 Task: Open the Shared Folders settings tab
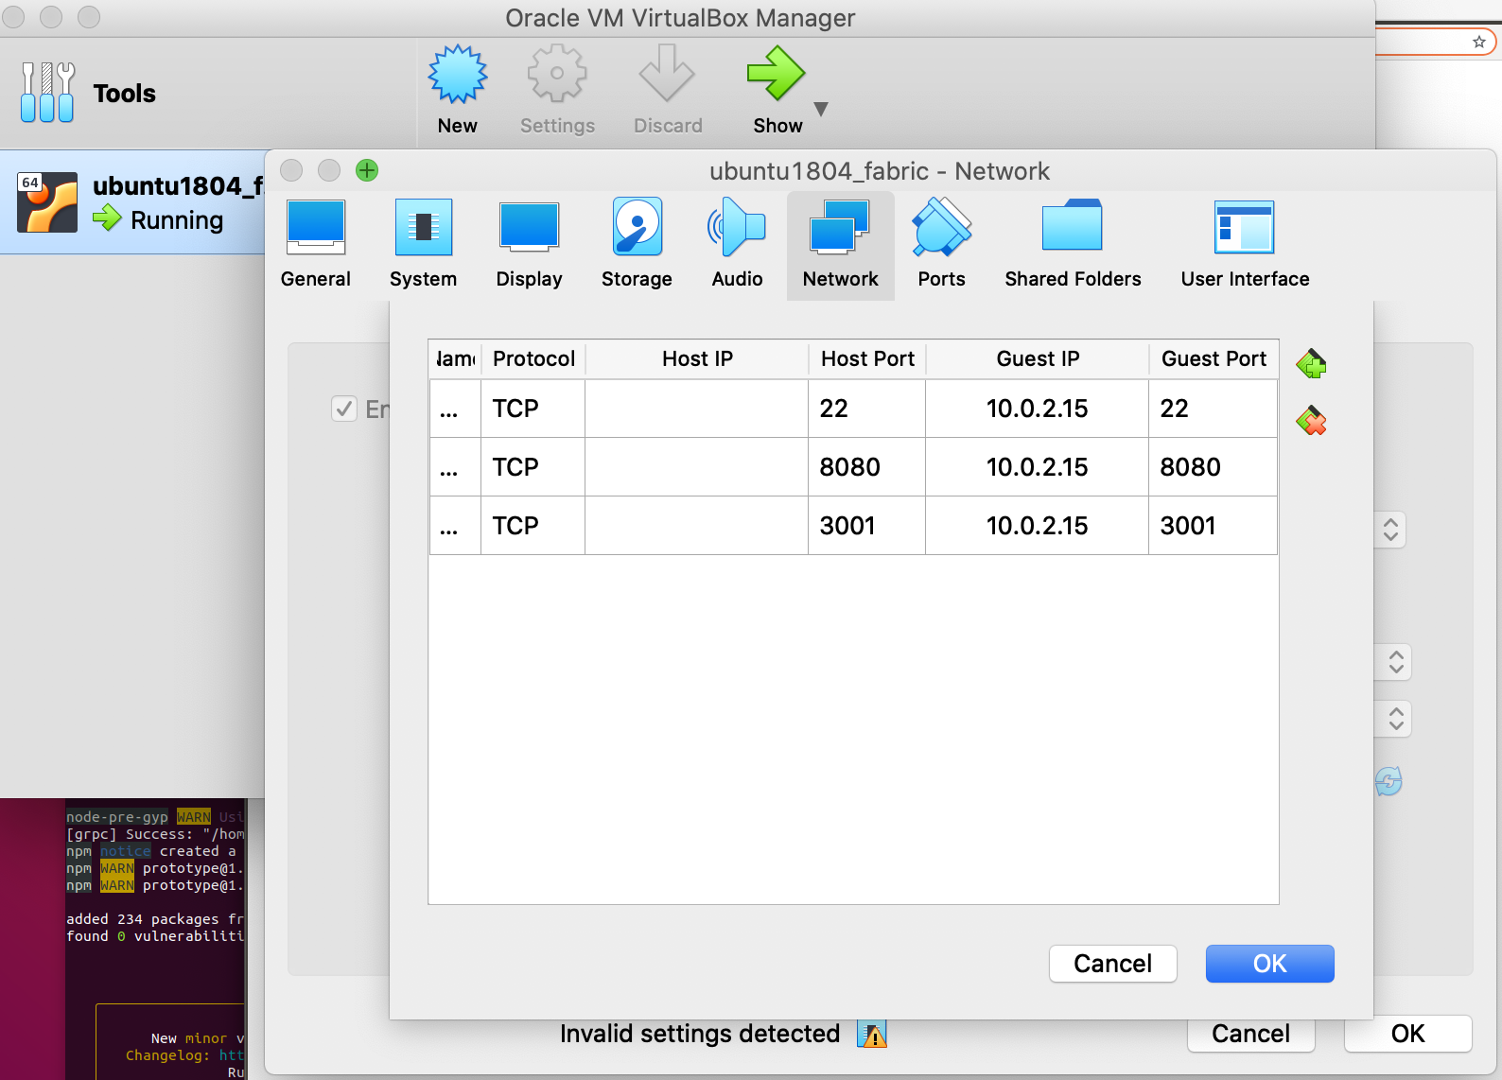[x=1074, y=244]
